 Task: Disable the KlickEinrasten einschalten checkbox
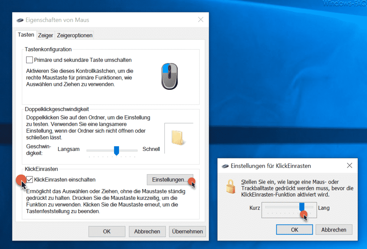(29, 180)
